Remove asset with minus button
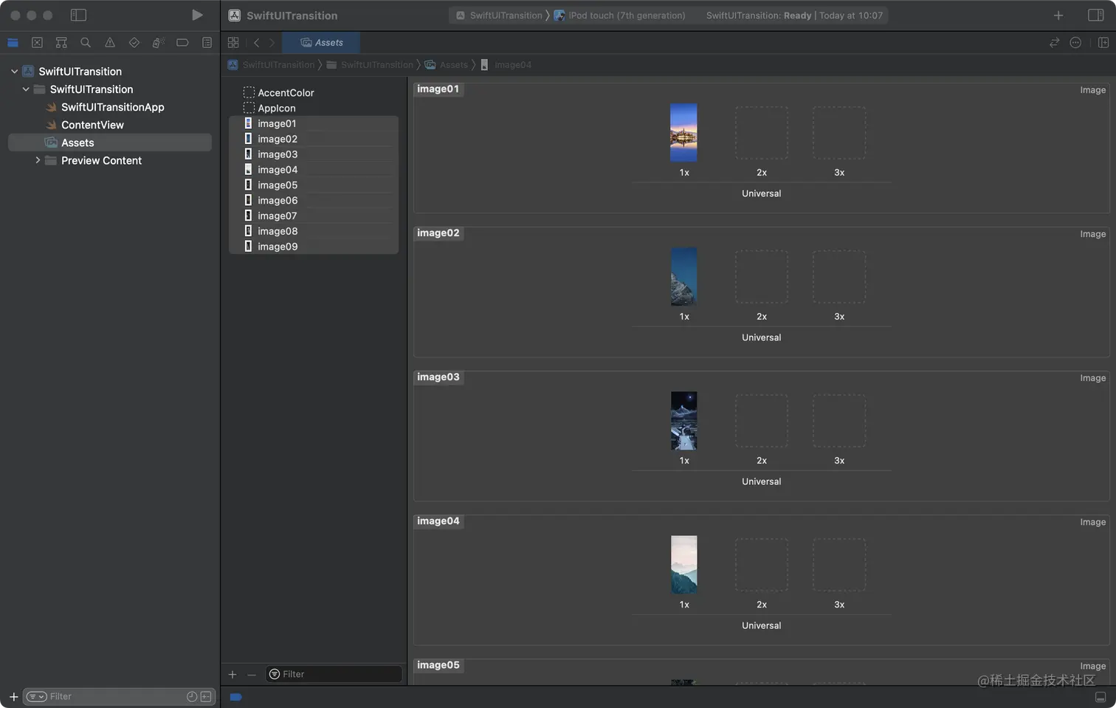 click(x=252, y=674)
